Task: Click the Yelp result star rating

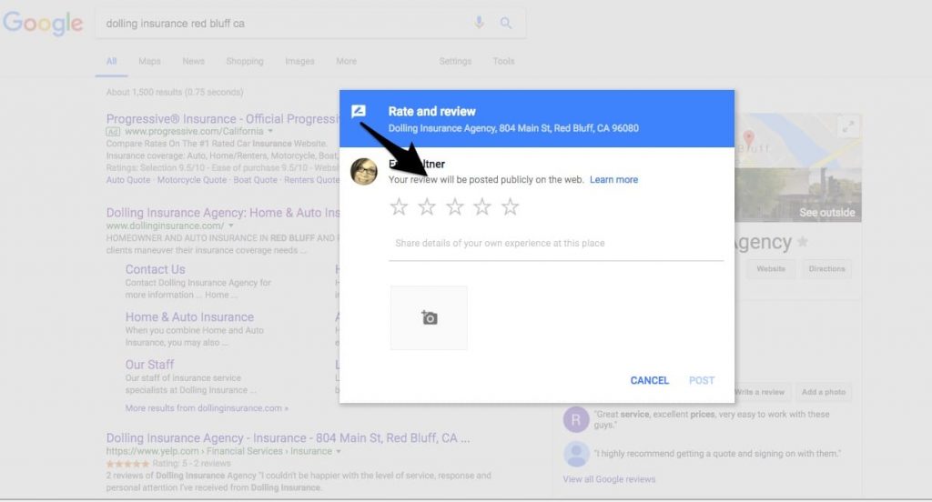Action: click(x=127, y=464)
